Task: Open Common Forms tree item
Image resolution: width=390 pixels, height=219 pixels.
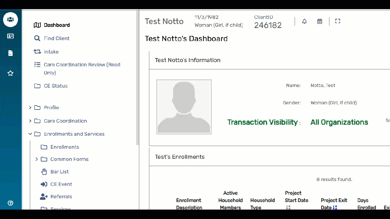Action: point(69,159)
